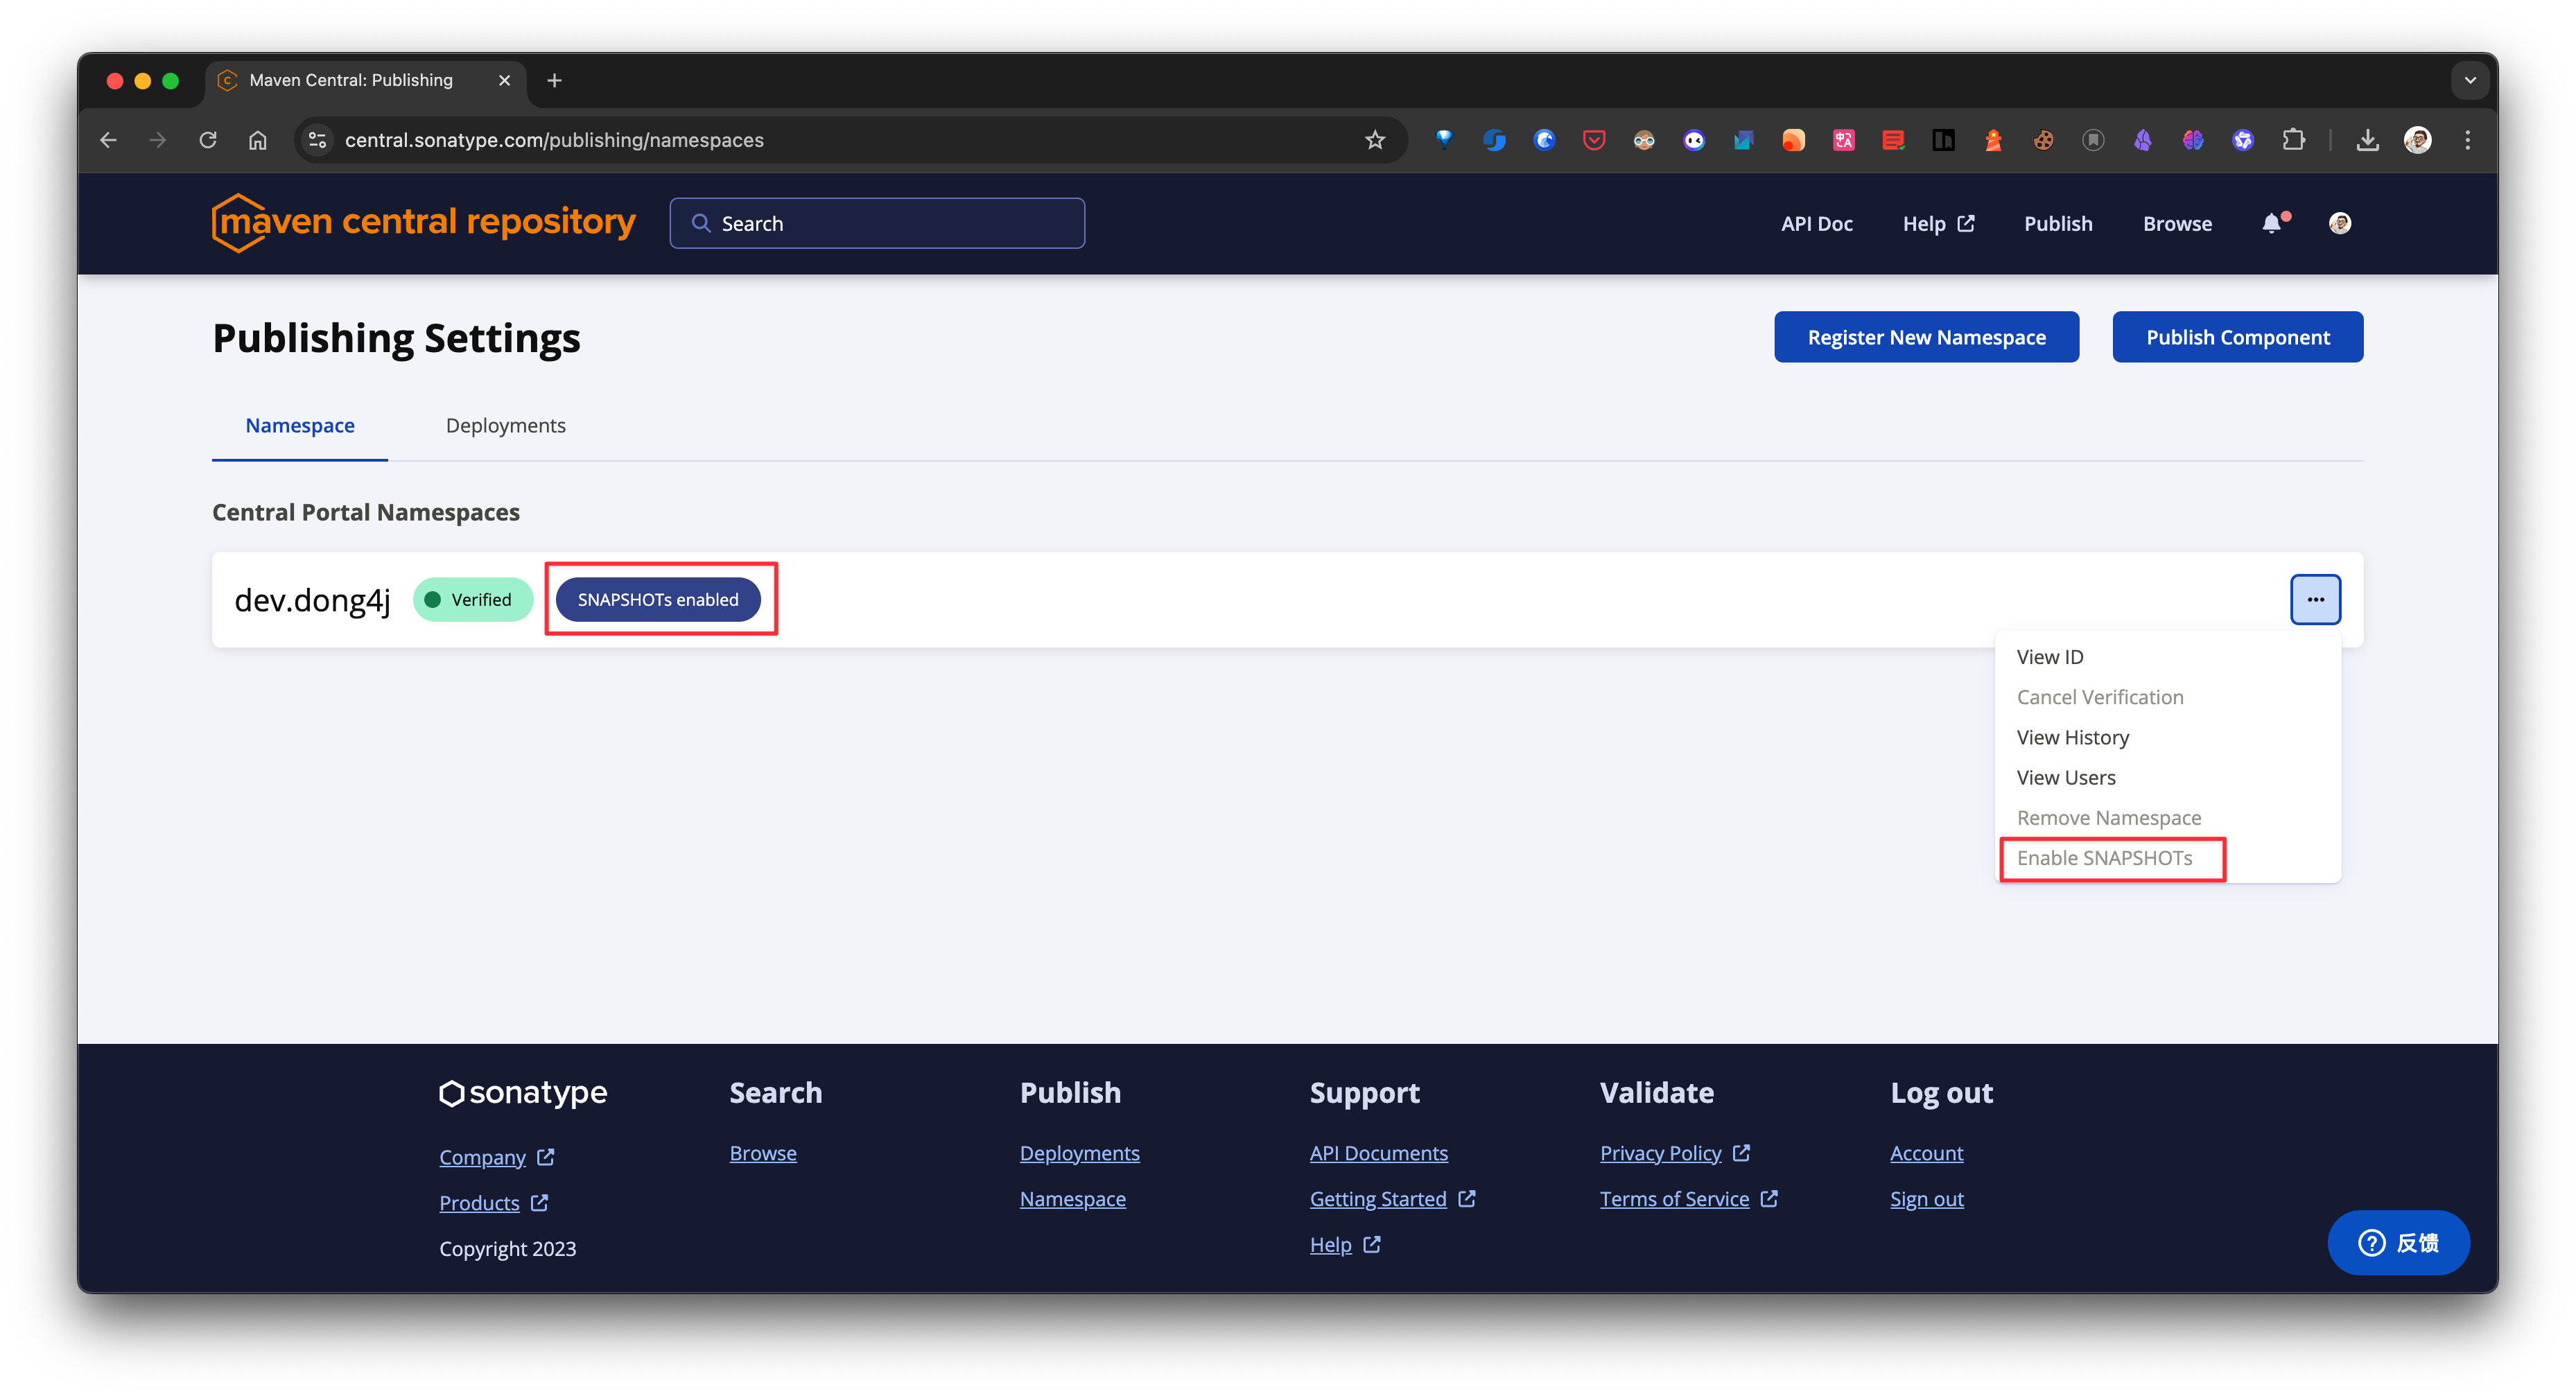The height and width of the screenshot is (1396, 2576).
Task: Open footer API Documents link
Action: (1378, 1153)
